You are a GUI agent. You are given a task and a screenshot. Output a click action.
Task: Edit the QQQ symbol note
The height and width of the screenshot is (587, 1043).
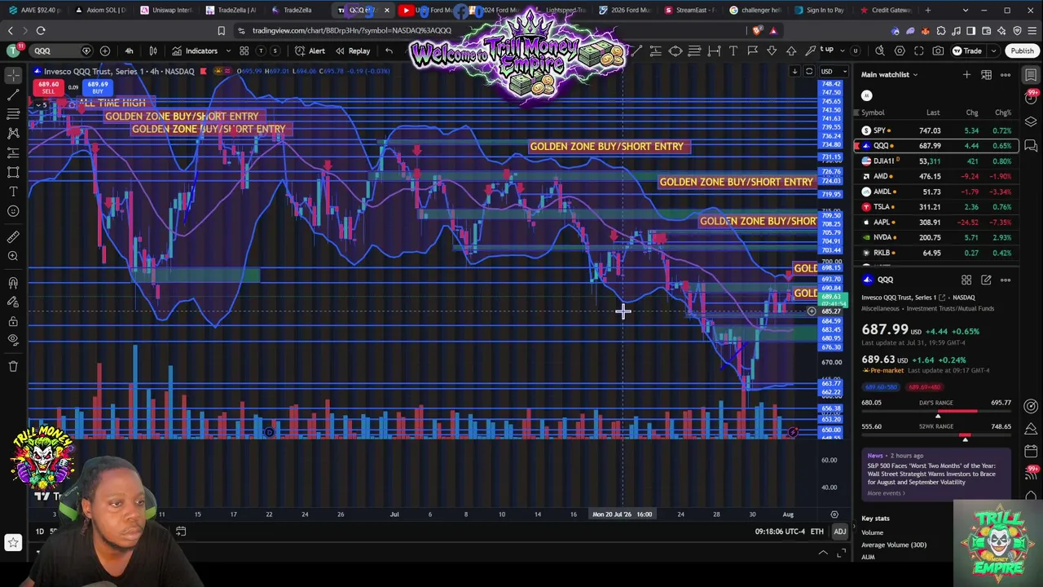coord(986,280)
